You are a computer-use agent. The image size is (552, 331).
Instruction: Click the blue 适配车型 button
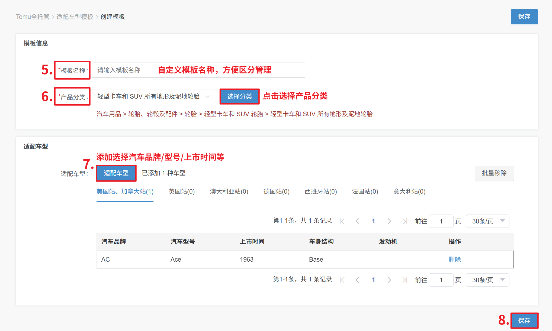pyautogui.click(x=116, y=173)
